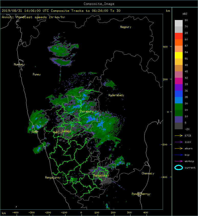198x216 pixels.
Task: Click the -400 tick on the horizontal axis
Action: 15,213
